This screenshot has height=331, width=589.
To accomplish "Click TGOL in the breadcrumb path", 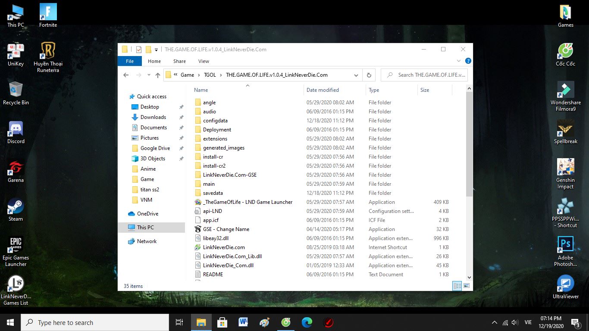I will 210,75.
